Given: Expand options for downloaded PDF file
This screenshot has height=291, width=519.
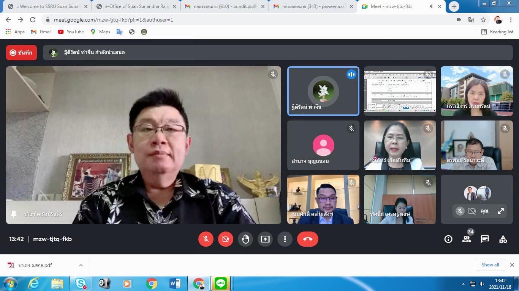Looking at the screenshot, I should [81, 265].
